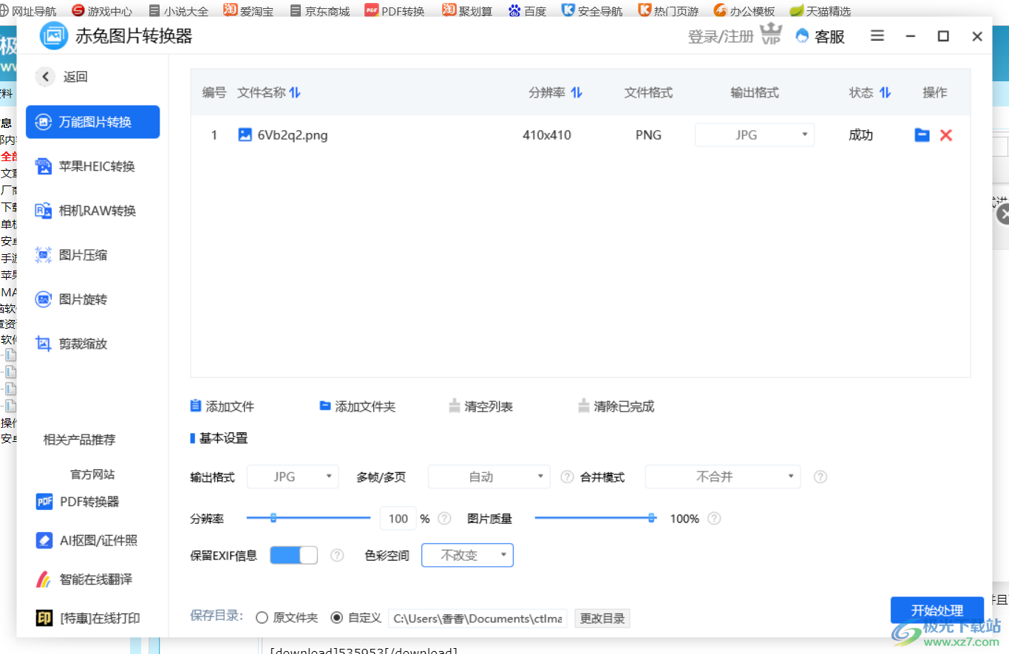Open output folder for 6Vb2q2.png
Image resolution: width=1009 pixels, height=654 pixels.
(922, 135)
